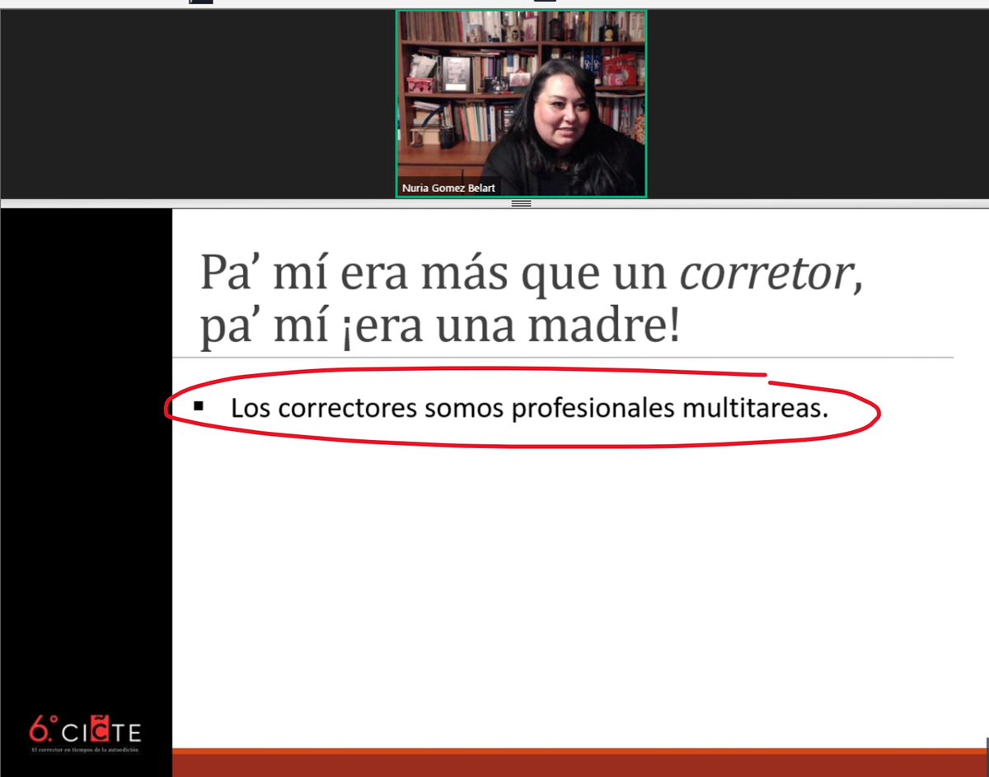Click the divider grip handle below the video strip
The image size is (989, 777).
click(x=521, y=203)
